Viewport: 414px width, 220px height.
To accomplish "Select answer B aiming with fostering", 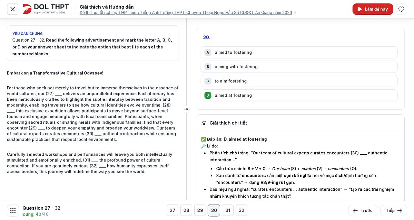I will [299, 67].
